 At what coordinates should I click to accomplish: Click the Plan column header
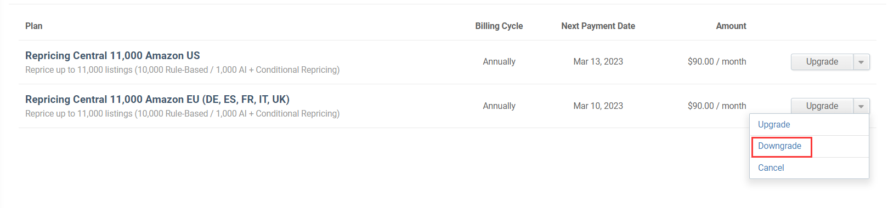pyautogui.click(x=33, y=26)
